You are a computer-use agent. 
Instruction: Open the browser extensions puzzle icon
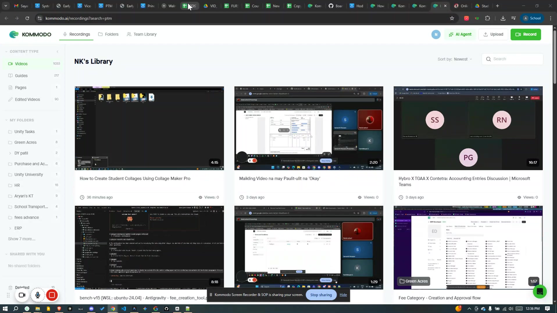[488, 18]
